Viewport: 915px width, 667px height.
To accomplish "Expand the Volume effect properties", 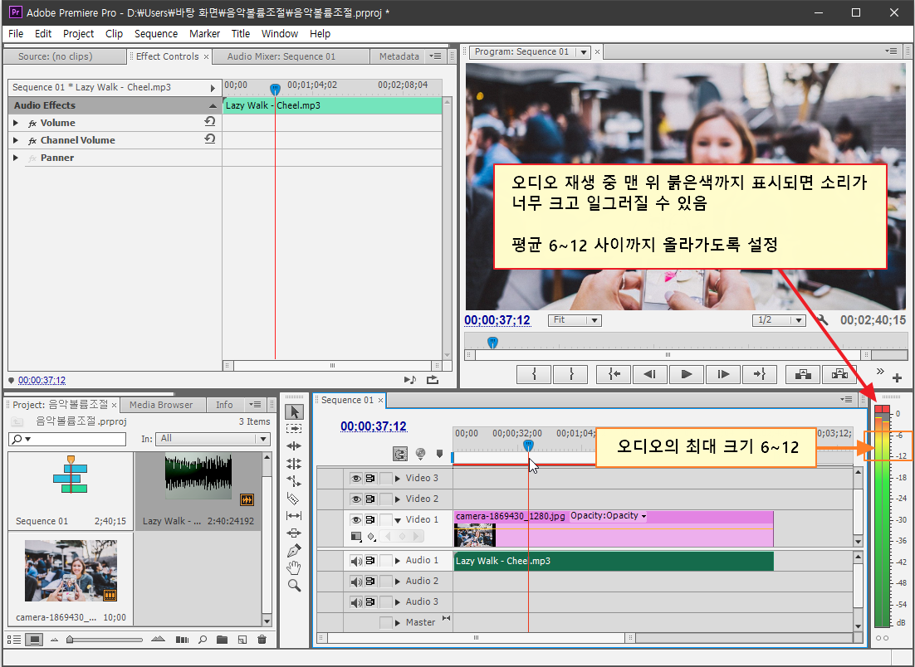I will (x=16, y=123).
